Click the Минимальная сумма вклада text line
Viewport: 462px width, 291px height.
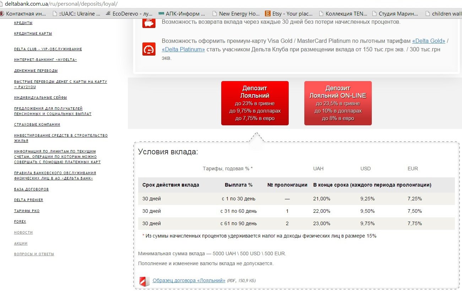click(x=212, y=253)
